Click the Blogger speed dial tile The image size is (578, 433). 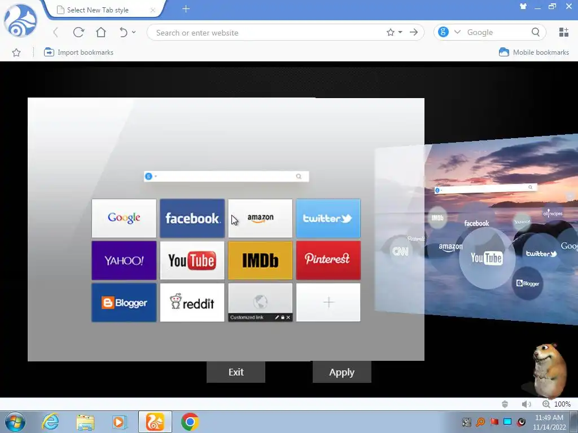[124, 303]
